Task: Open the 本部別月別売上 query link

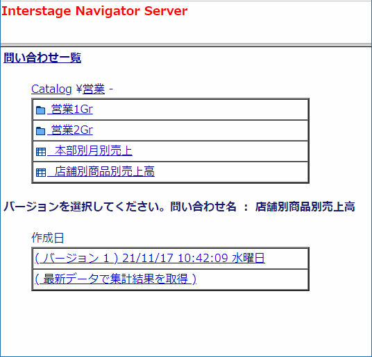Action: click(90, 150)
